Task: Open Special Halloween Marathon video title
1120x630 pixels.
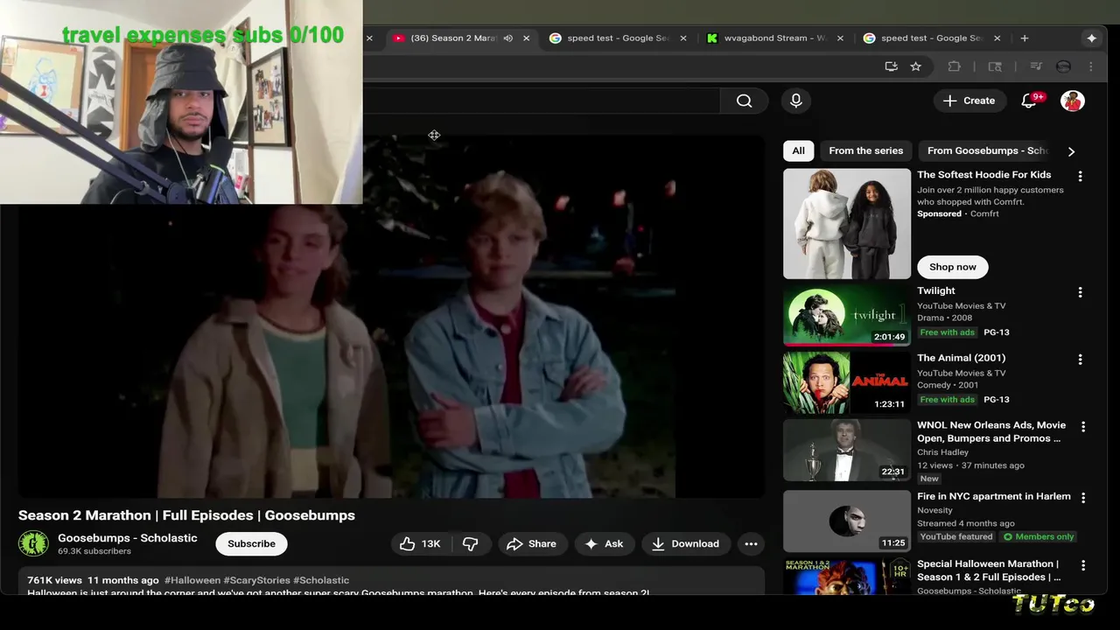Action: click(989, 570)
